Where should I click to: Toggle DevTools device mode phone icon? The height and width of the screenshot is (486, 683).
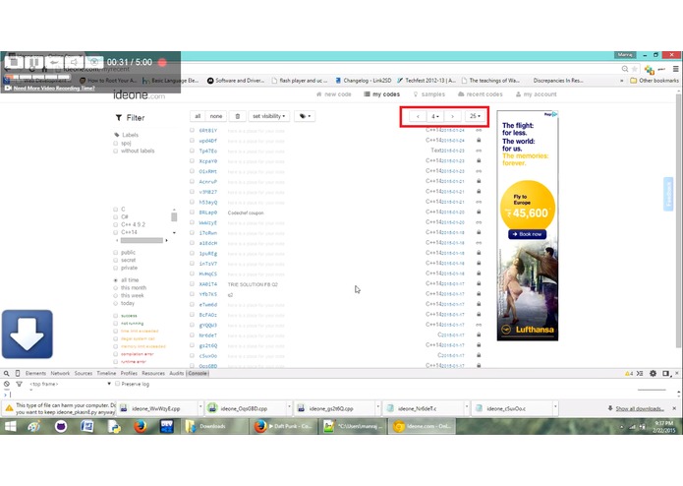(x=18, y=374)
